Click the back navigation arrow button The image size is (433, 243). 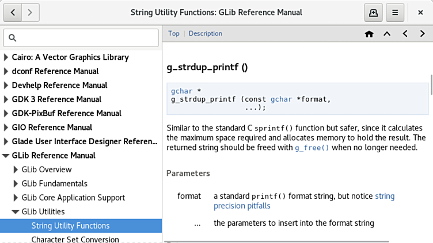pyautogui.click(x=13, y=11)
